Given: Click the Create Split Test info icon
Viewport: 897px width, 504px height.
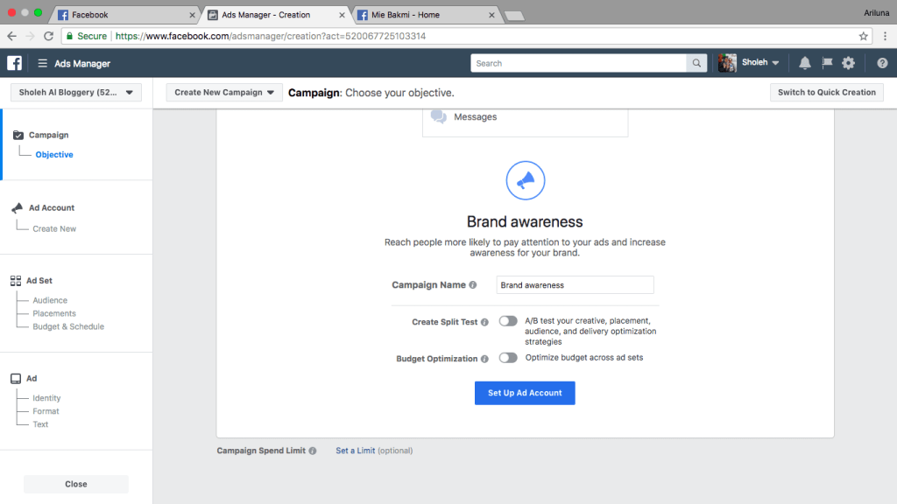Looking at the screenshot, I should [x=484, y=322].
